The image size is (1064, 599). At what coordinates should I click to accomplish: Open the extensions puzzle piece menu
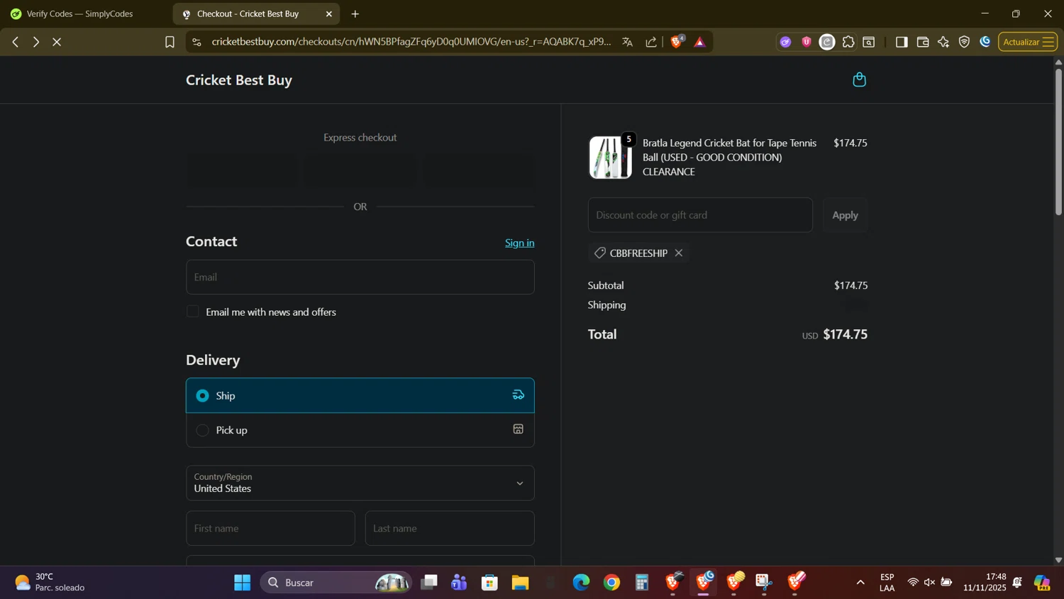[848, 42]
